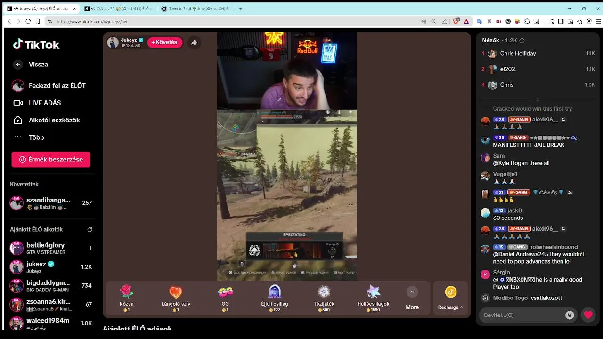Open jukeyz in recommended creators
Screen dimensions: 603x339
click(51, 267)
